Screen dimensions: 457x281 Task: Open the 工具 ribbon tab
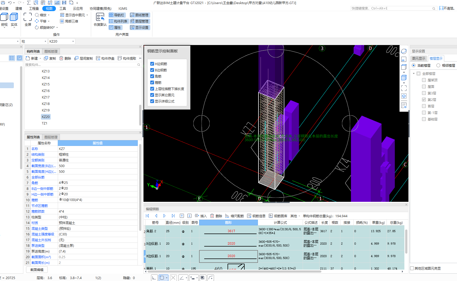coord(63,9)
